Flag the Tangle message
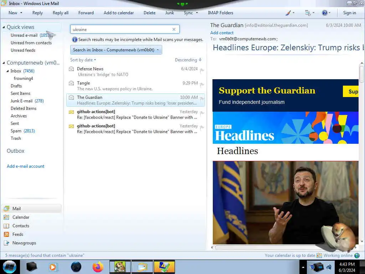This screenshot has width=365, height=274. coord(202,85)
